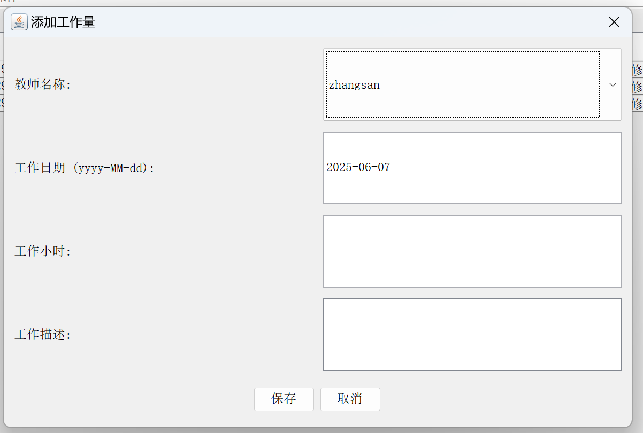Open the combo box showing zhangsan

click(x=472, y=84)
